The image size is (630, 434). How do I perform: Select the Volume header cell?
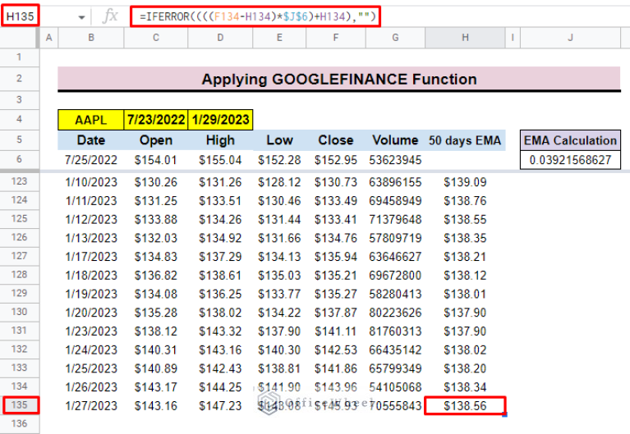[395, 140]
